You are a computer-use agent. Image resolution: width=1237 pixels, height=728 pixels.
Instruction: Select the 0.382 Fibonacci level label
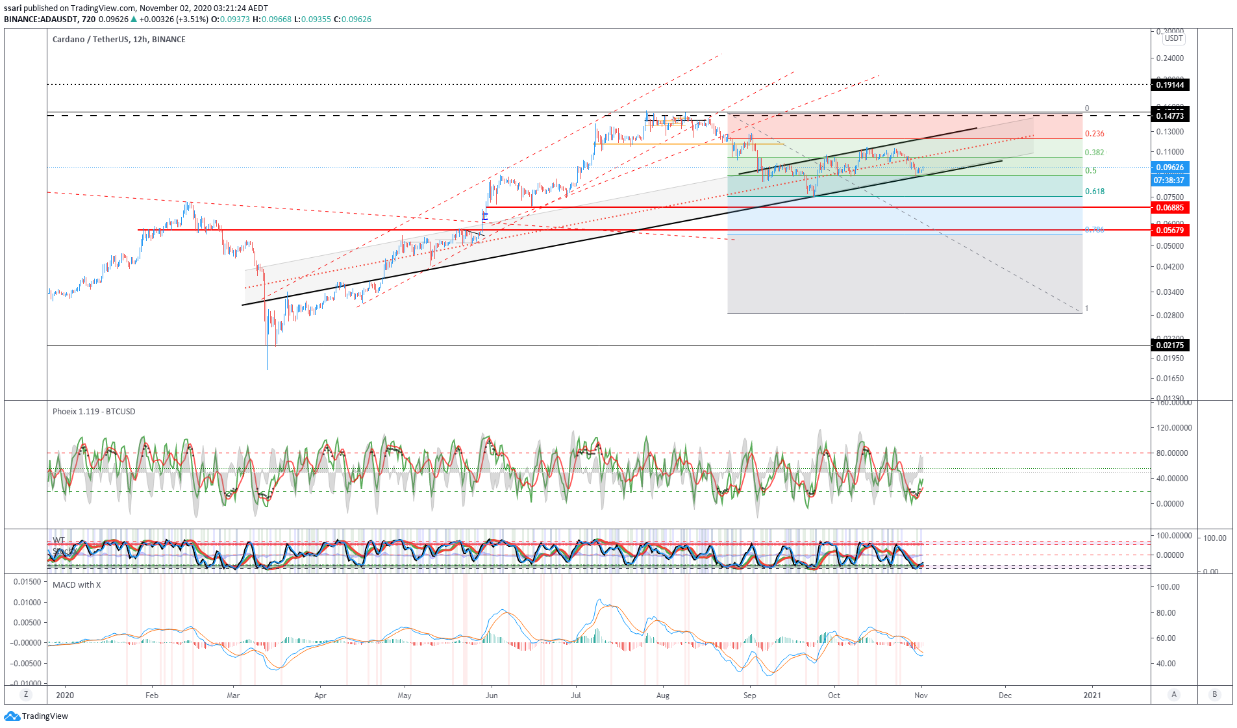[x=1095, y=153]
